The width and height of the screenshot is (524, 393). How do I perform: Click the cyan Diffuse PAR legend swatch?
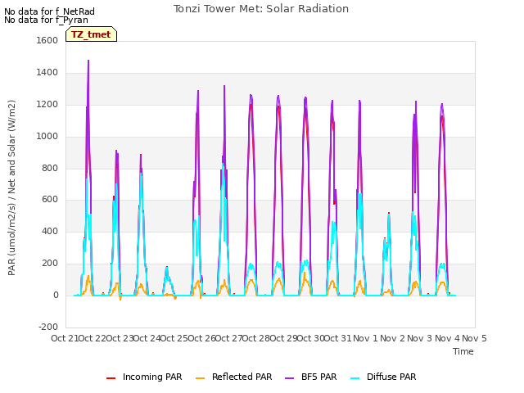point(355,378)
